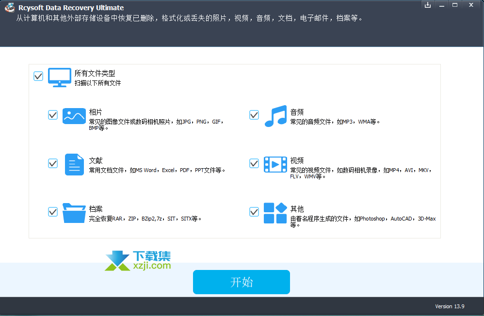Click the Version 13.9 status text

pyautogui.click(x=450, y=306)
